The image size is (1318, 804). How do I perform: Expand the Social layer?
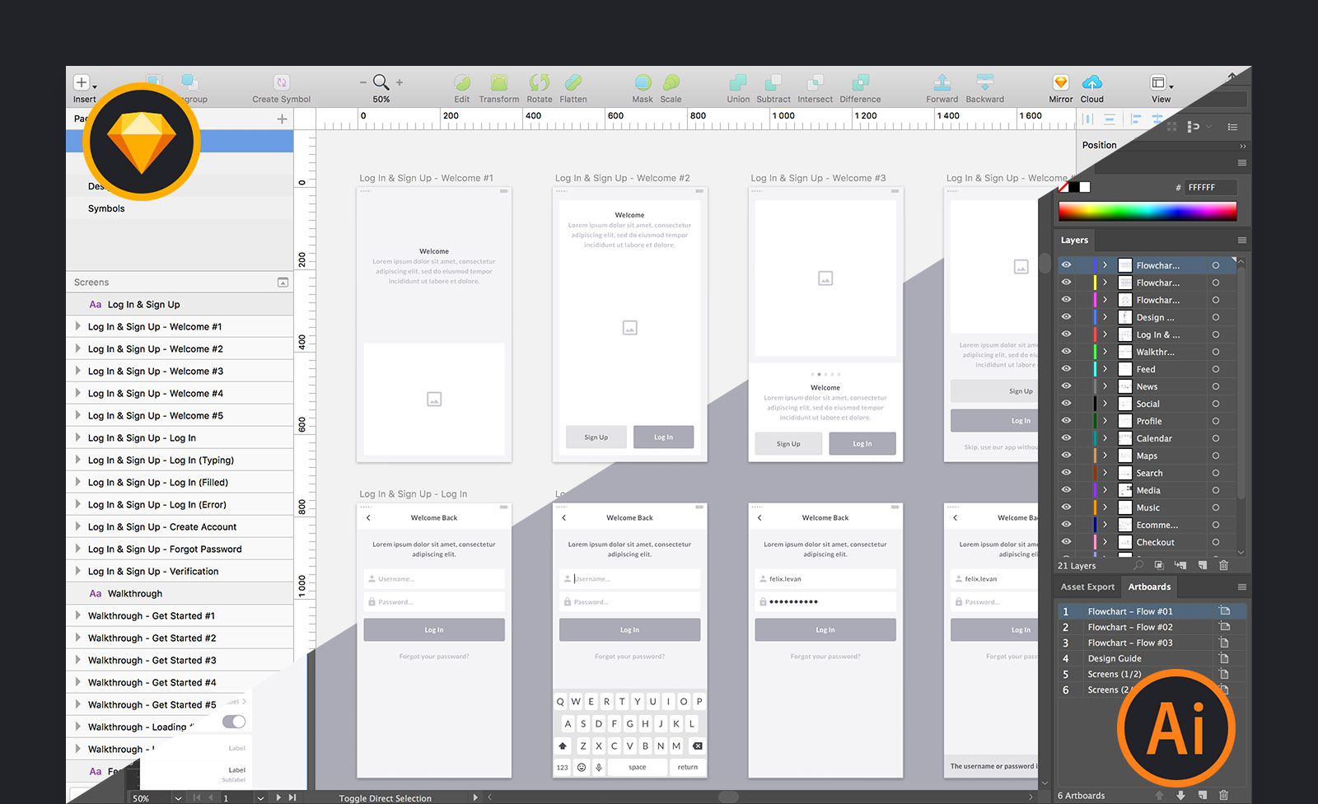1104,403
